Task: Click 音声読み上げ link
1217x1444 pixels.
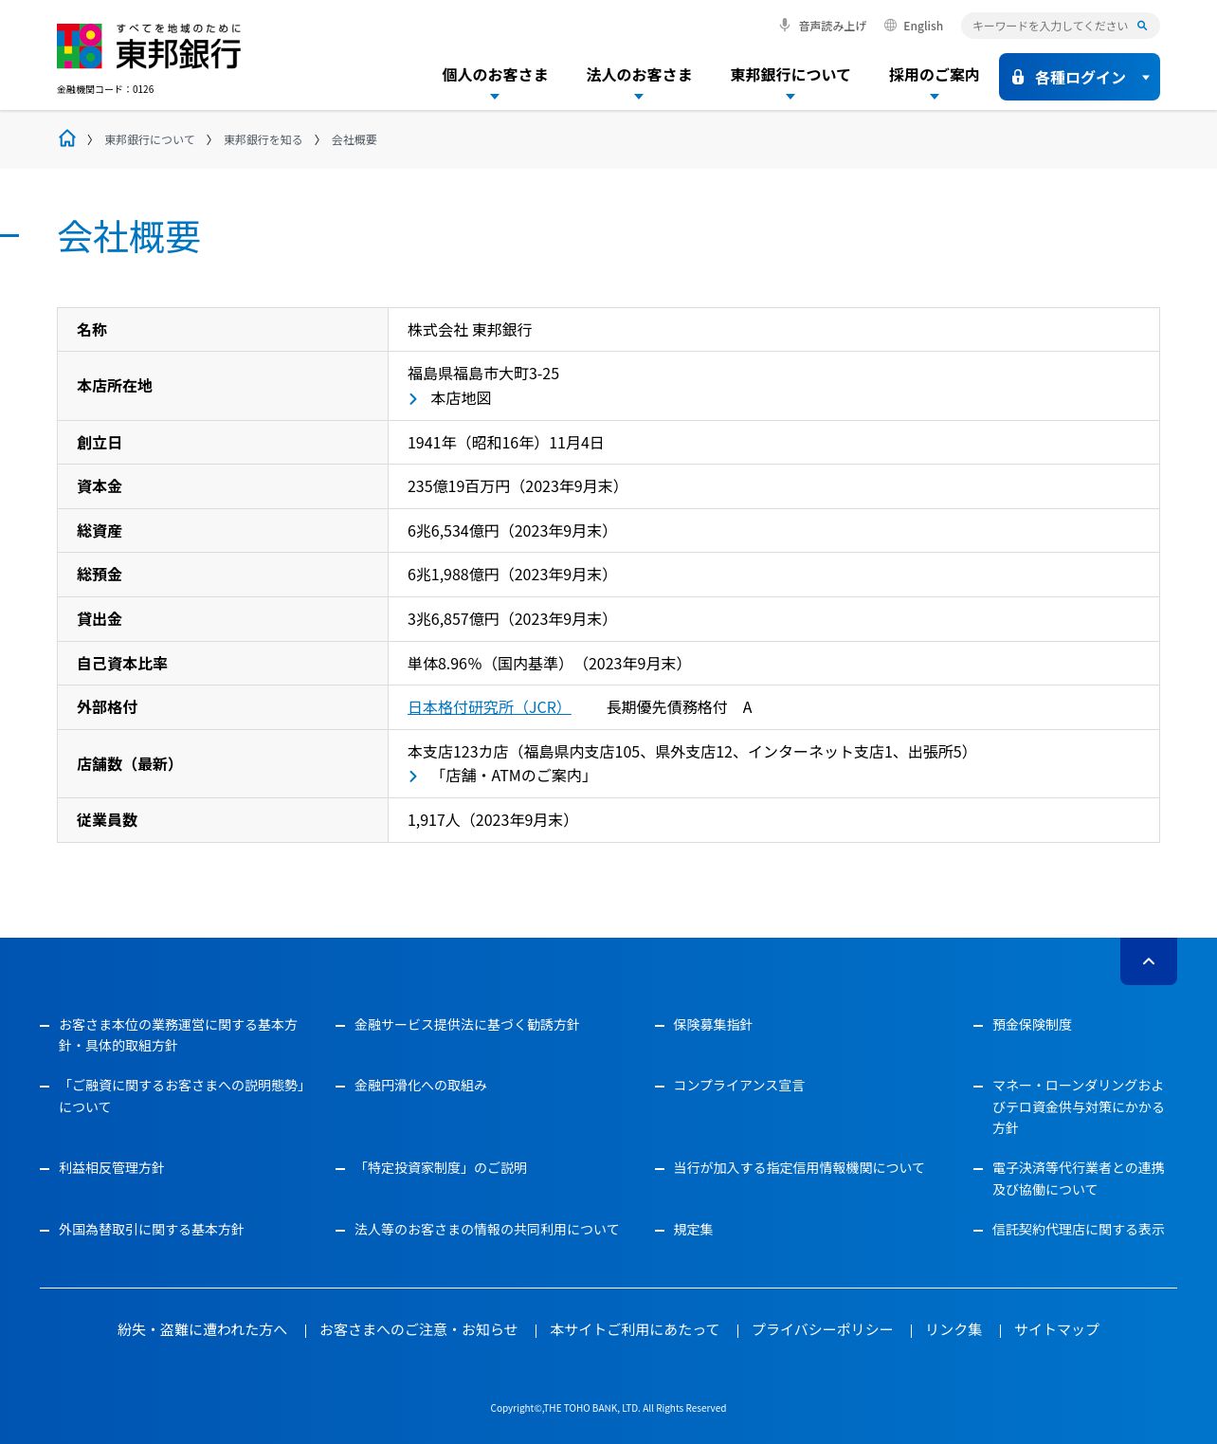Action: (832, 26)
